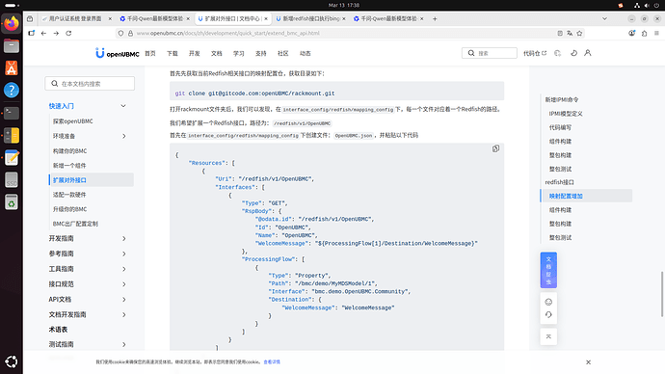Open the Firefox new container tab button left of the back arrow
Image resolution: width=665 pixels, height=374 pixels.
pos(32,33)
